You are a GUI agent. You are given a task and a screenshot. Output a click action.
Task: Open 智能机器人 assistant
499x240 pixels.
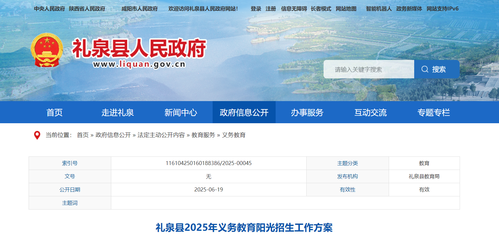(x=379, y=9)
